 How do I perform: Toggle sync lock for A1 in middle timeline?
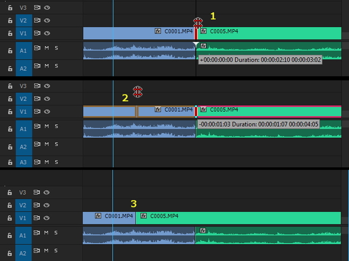[x=37, y=126]
